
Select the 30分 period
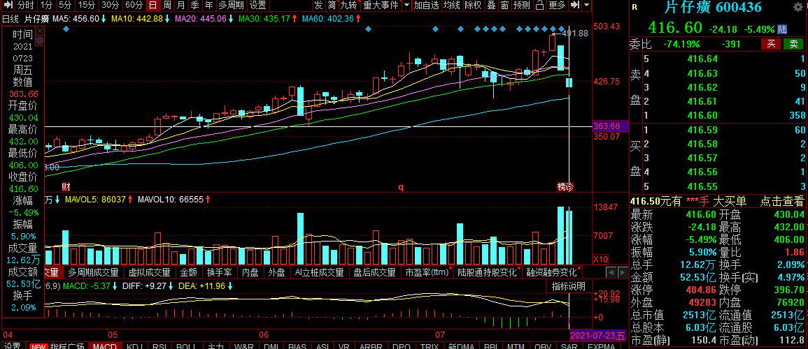point(111,6)
